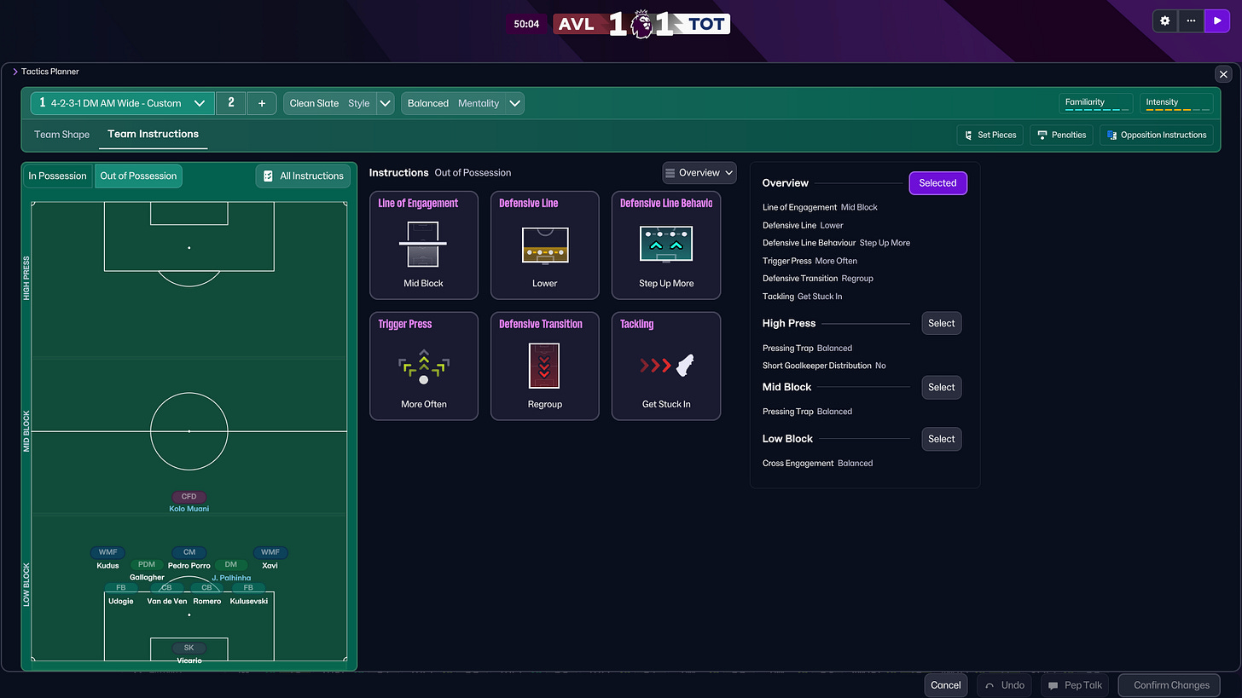Switch to In Possession view
Image resolution: width=1242 pixels, height=698 pixels.
point(58,176)
